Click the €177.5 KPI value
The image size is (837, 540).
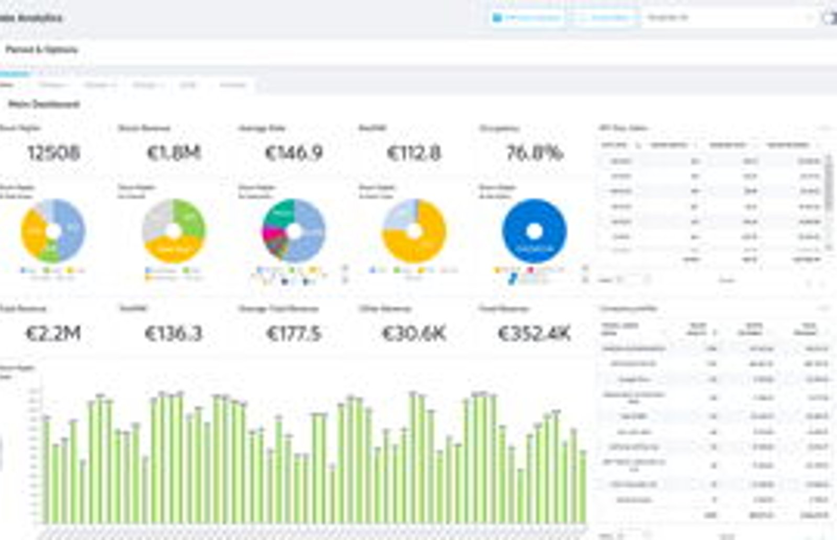point(293,333)
